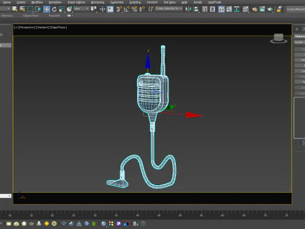Click the rectangular plane light icon in bottom toolbar

pos(9,223)
